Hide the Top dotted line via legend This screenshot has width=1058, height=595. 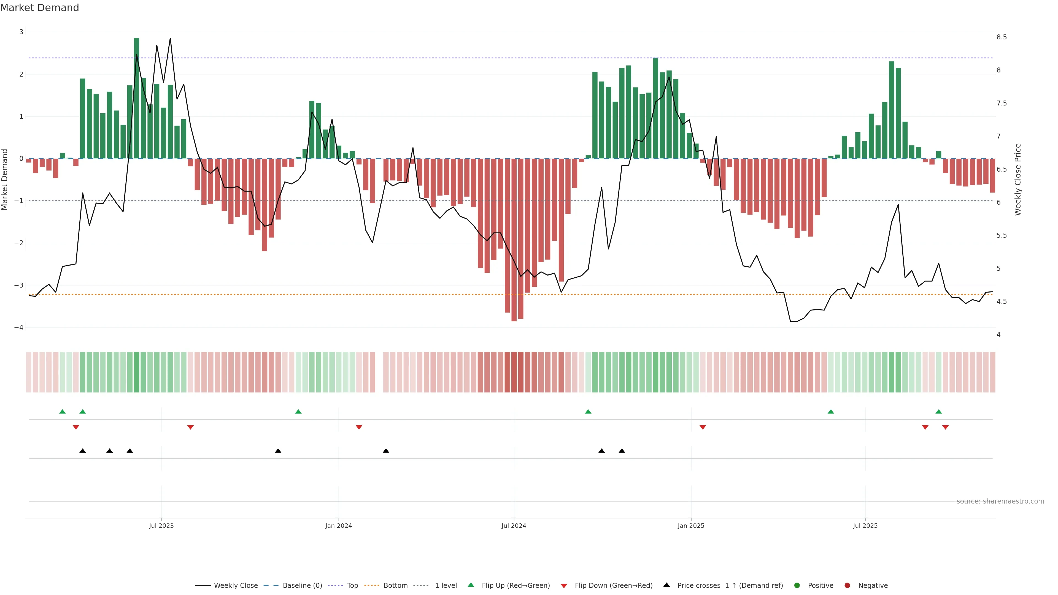tap(352, 585)
